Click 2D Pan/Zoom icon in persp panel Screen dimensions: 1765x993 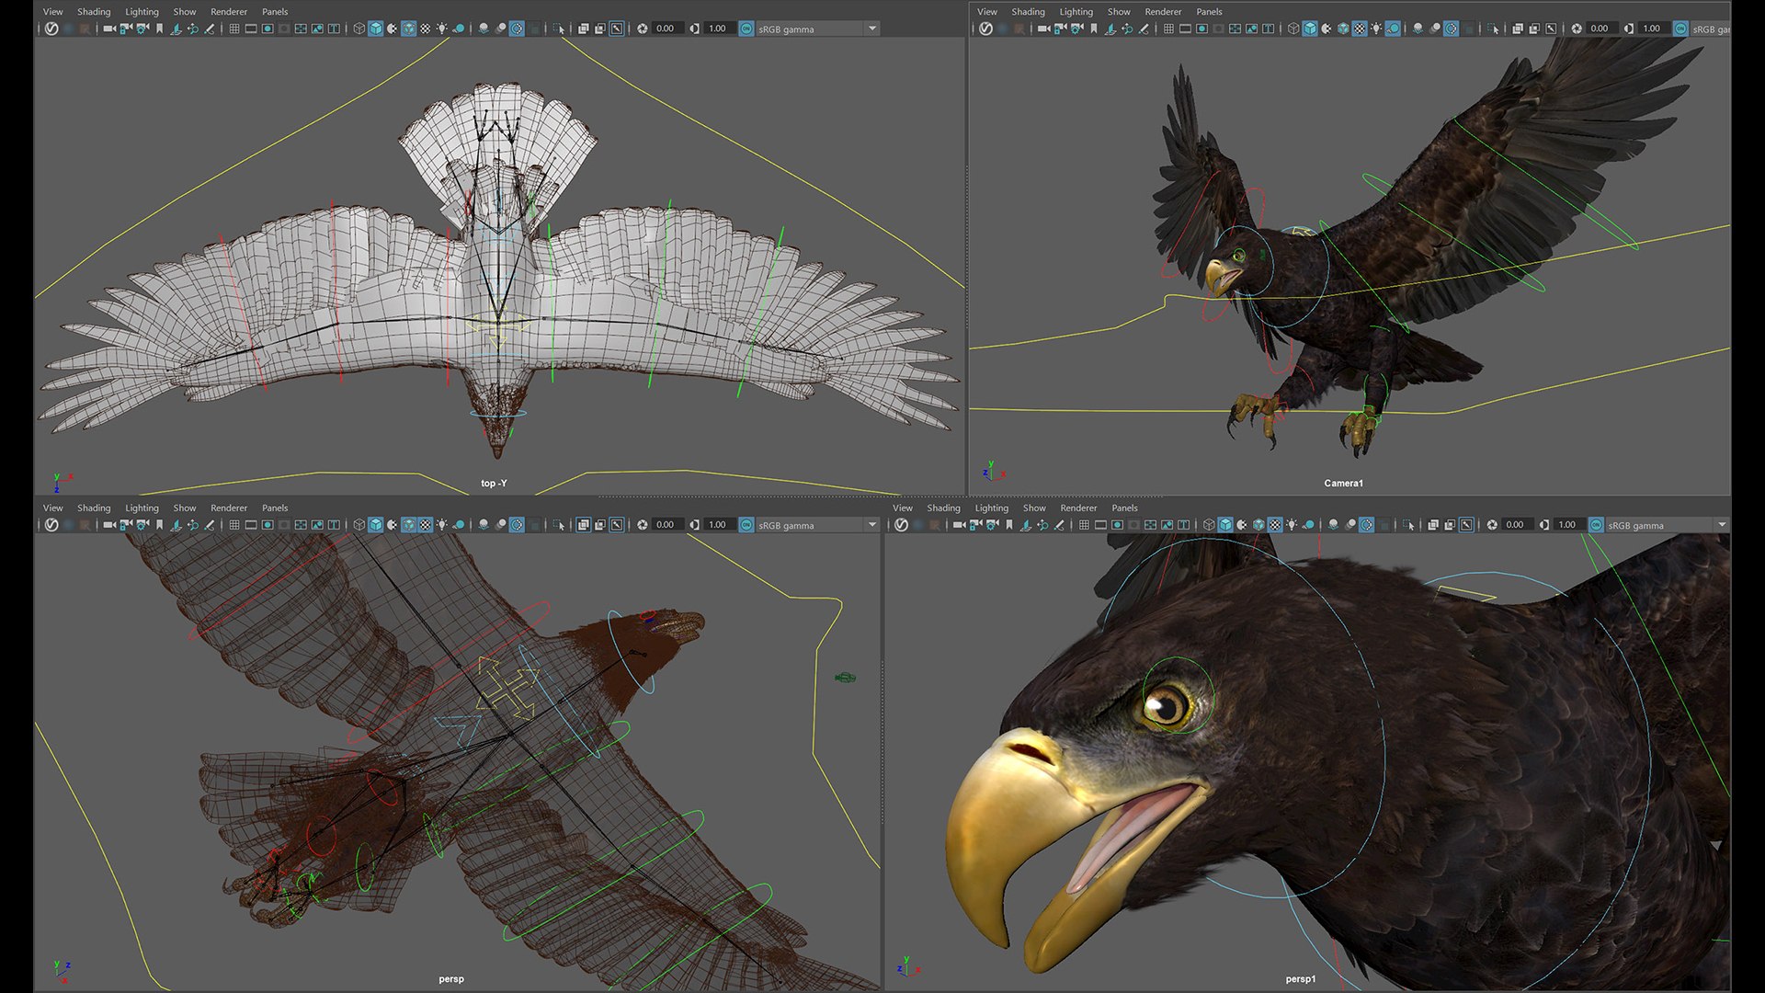coord(192,525)
